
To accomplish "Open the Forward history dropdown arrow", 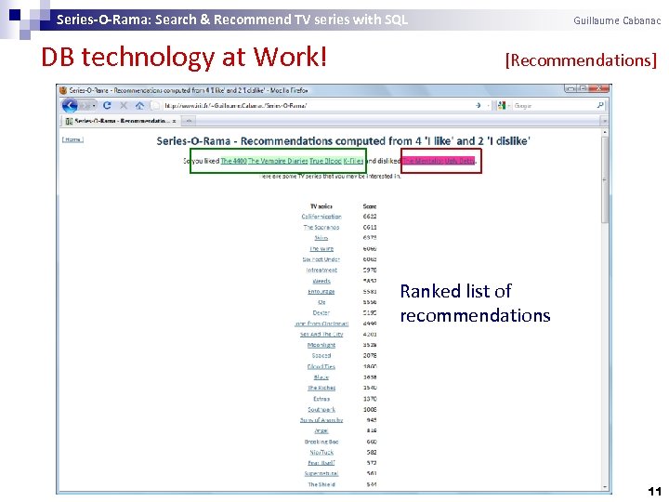I will click(x=94, y=105).
